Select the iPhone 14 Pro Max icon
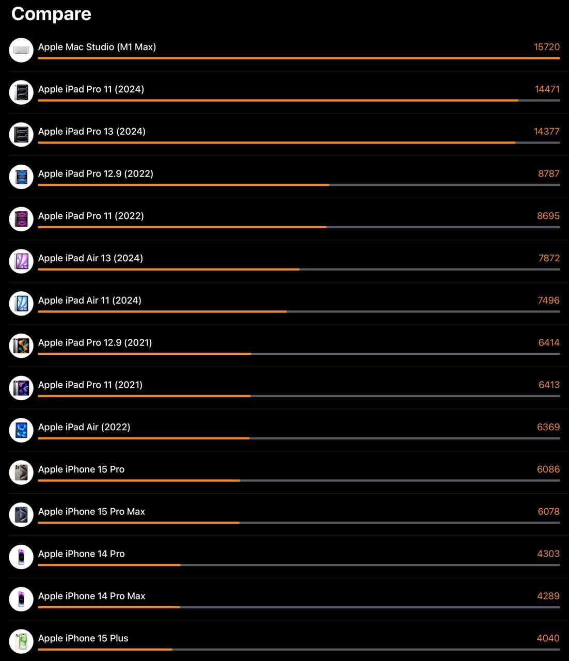Viewport: 569px width, 661px height. pos(21,599)
